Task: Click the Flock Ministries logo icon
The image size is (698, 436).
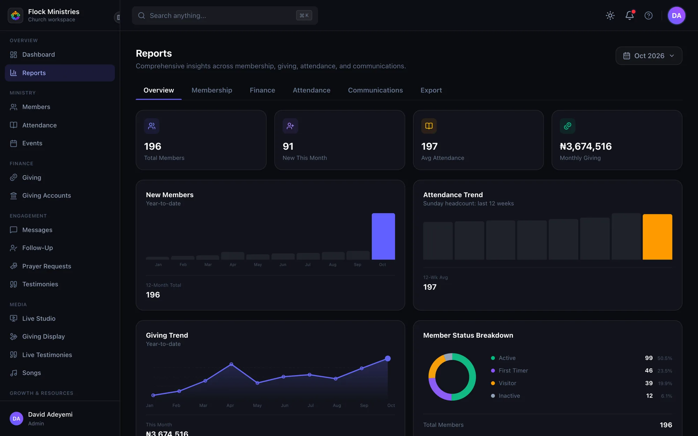Action: click(x=15, y=15)
